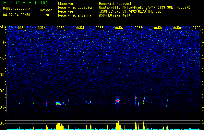Viewport: 204px width, 130px height.
Task: Click the 0.8 frequency axis label
Action: (3, 91)
